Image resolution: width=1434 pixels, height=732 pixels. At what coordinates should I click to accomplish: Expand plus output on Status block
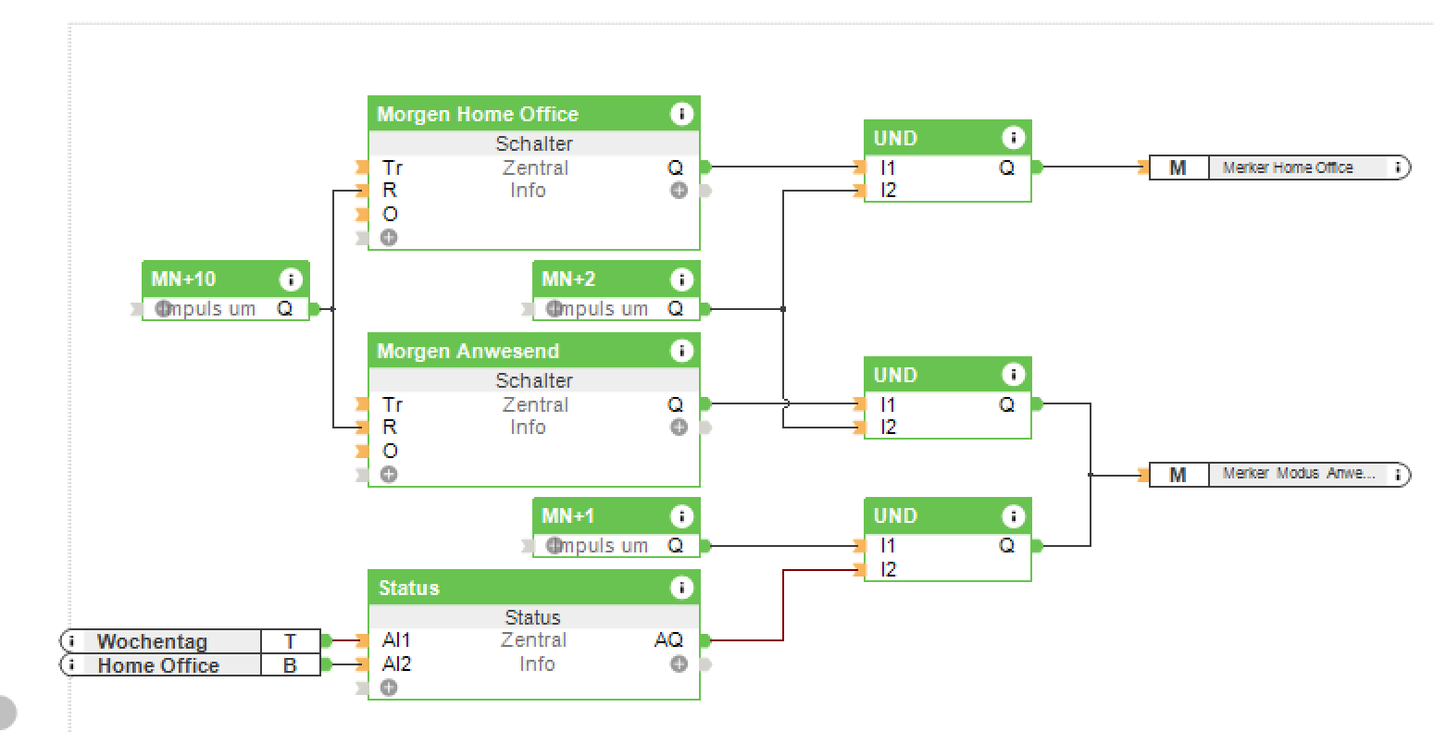[680, 664]
